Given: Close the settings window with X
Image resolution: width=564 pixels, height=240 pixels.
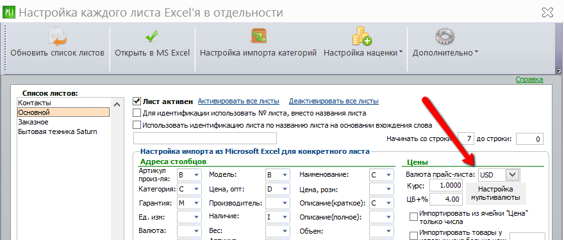Looking at the screenshot, I should tap(547, 13).
